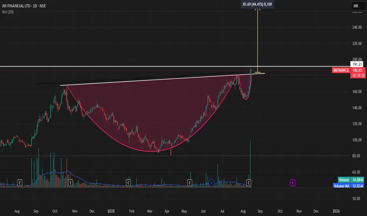Select the white horizontal line at 191.21
The width and height of the screenshot is (367, 216).
tap(175, 66)
